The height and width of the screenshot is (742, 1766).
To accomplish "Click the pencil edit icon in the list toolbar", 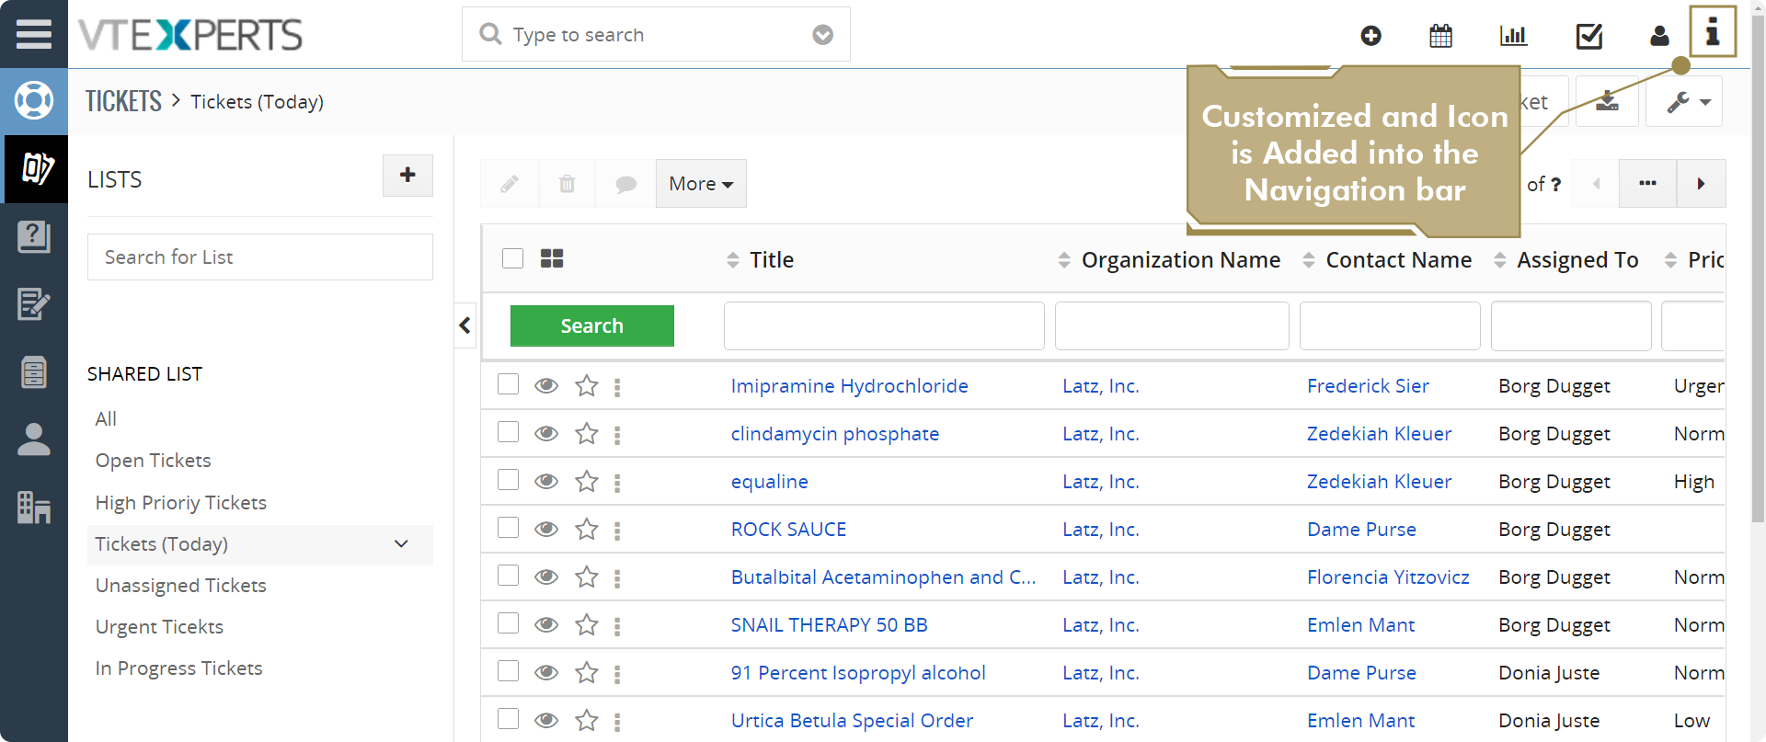I will coord(510,184).
